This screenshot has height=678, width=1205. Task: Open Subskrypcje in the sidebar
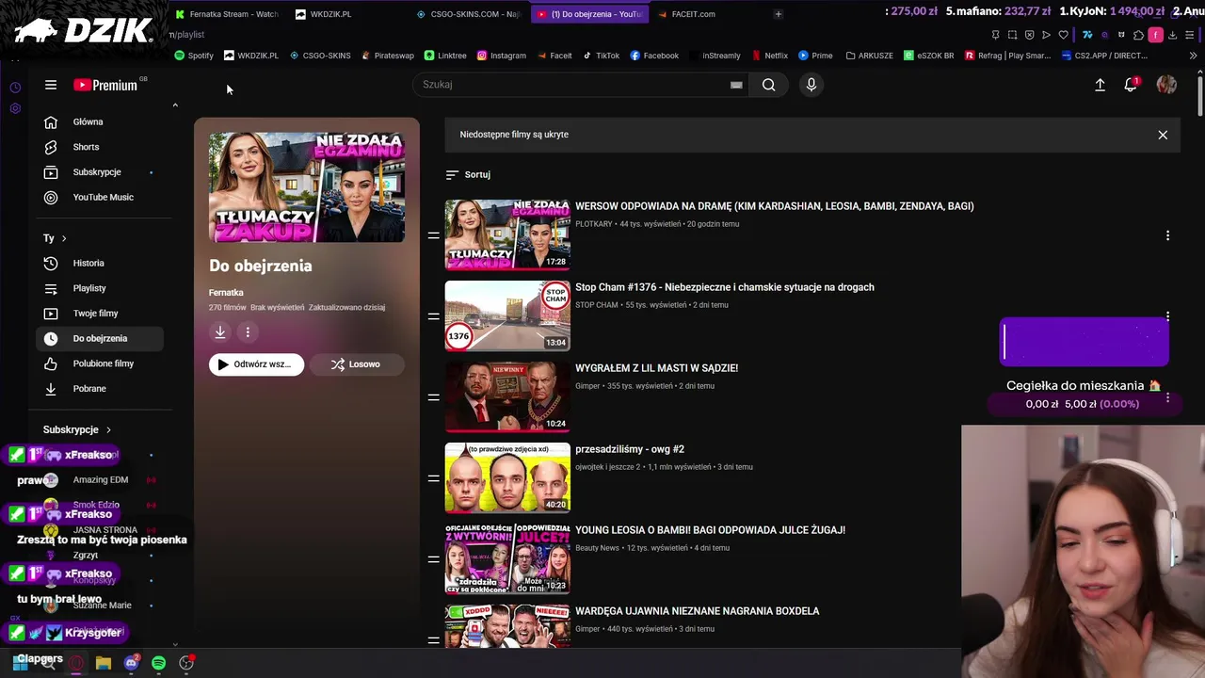coord(100,172)
